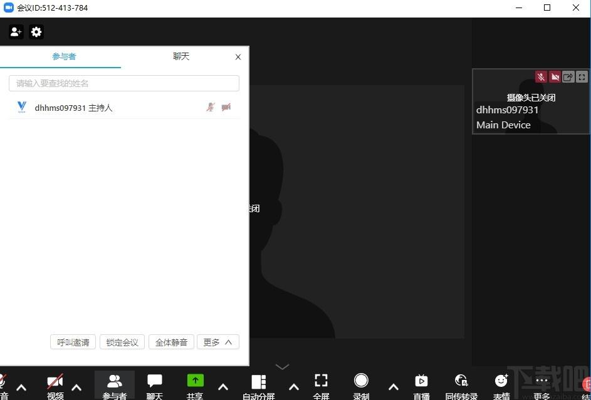Toggle microphone mute for dhhms097931 in list
The width and height of the screenshot is (591, 400).
click(x=211, y=107)
